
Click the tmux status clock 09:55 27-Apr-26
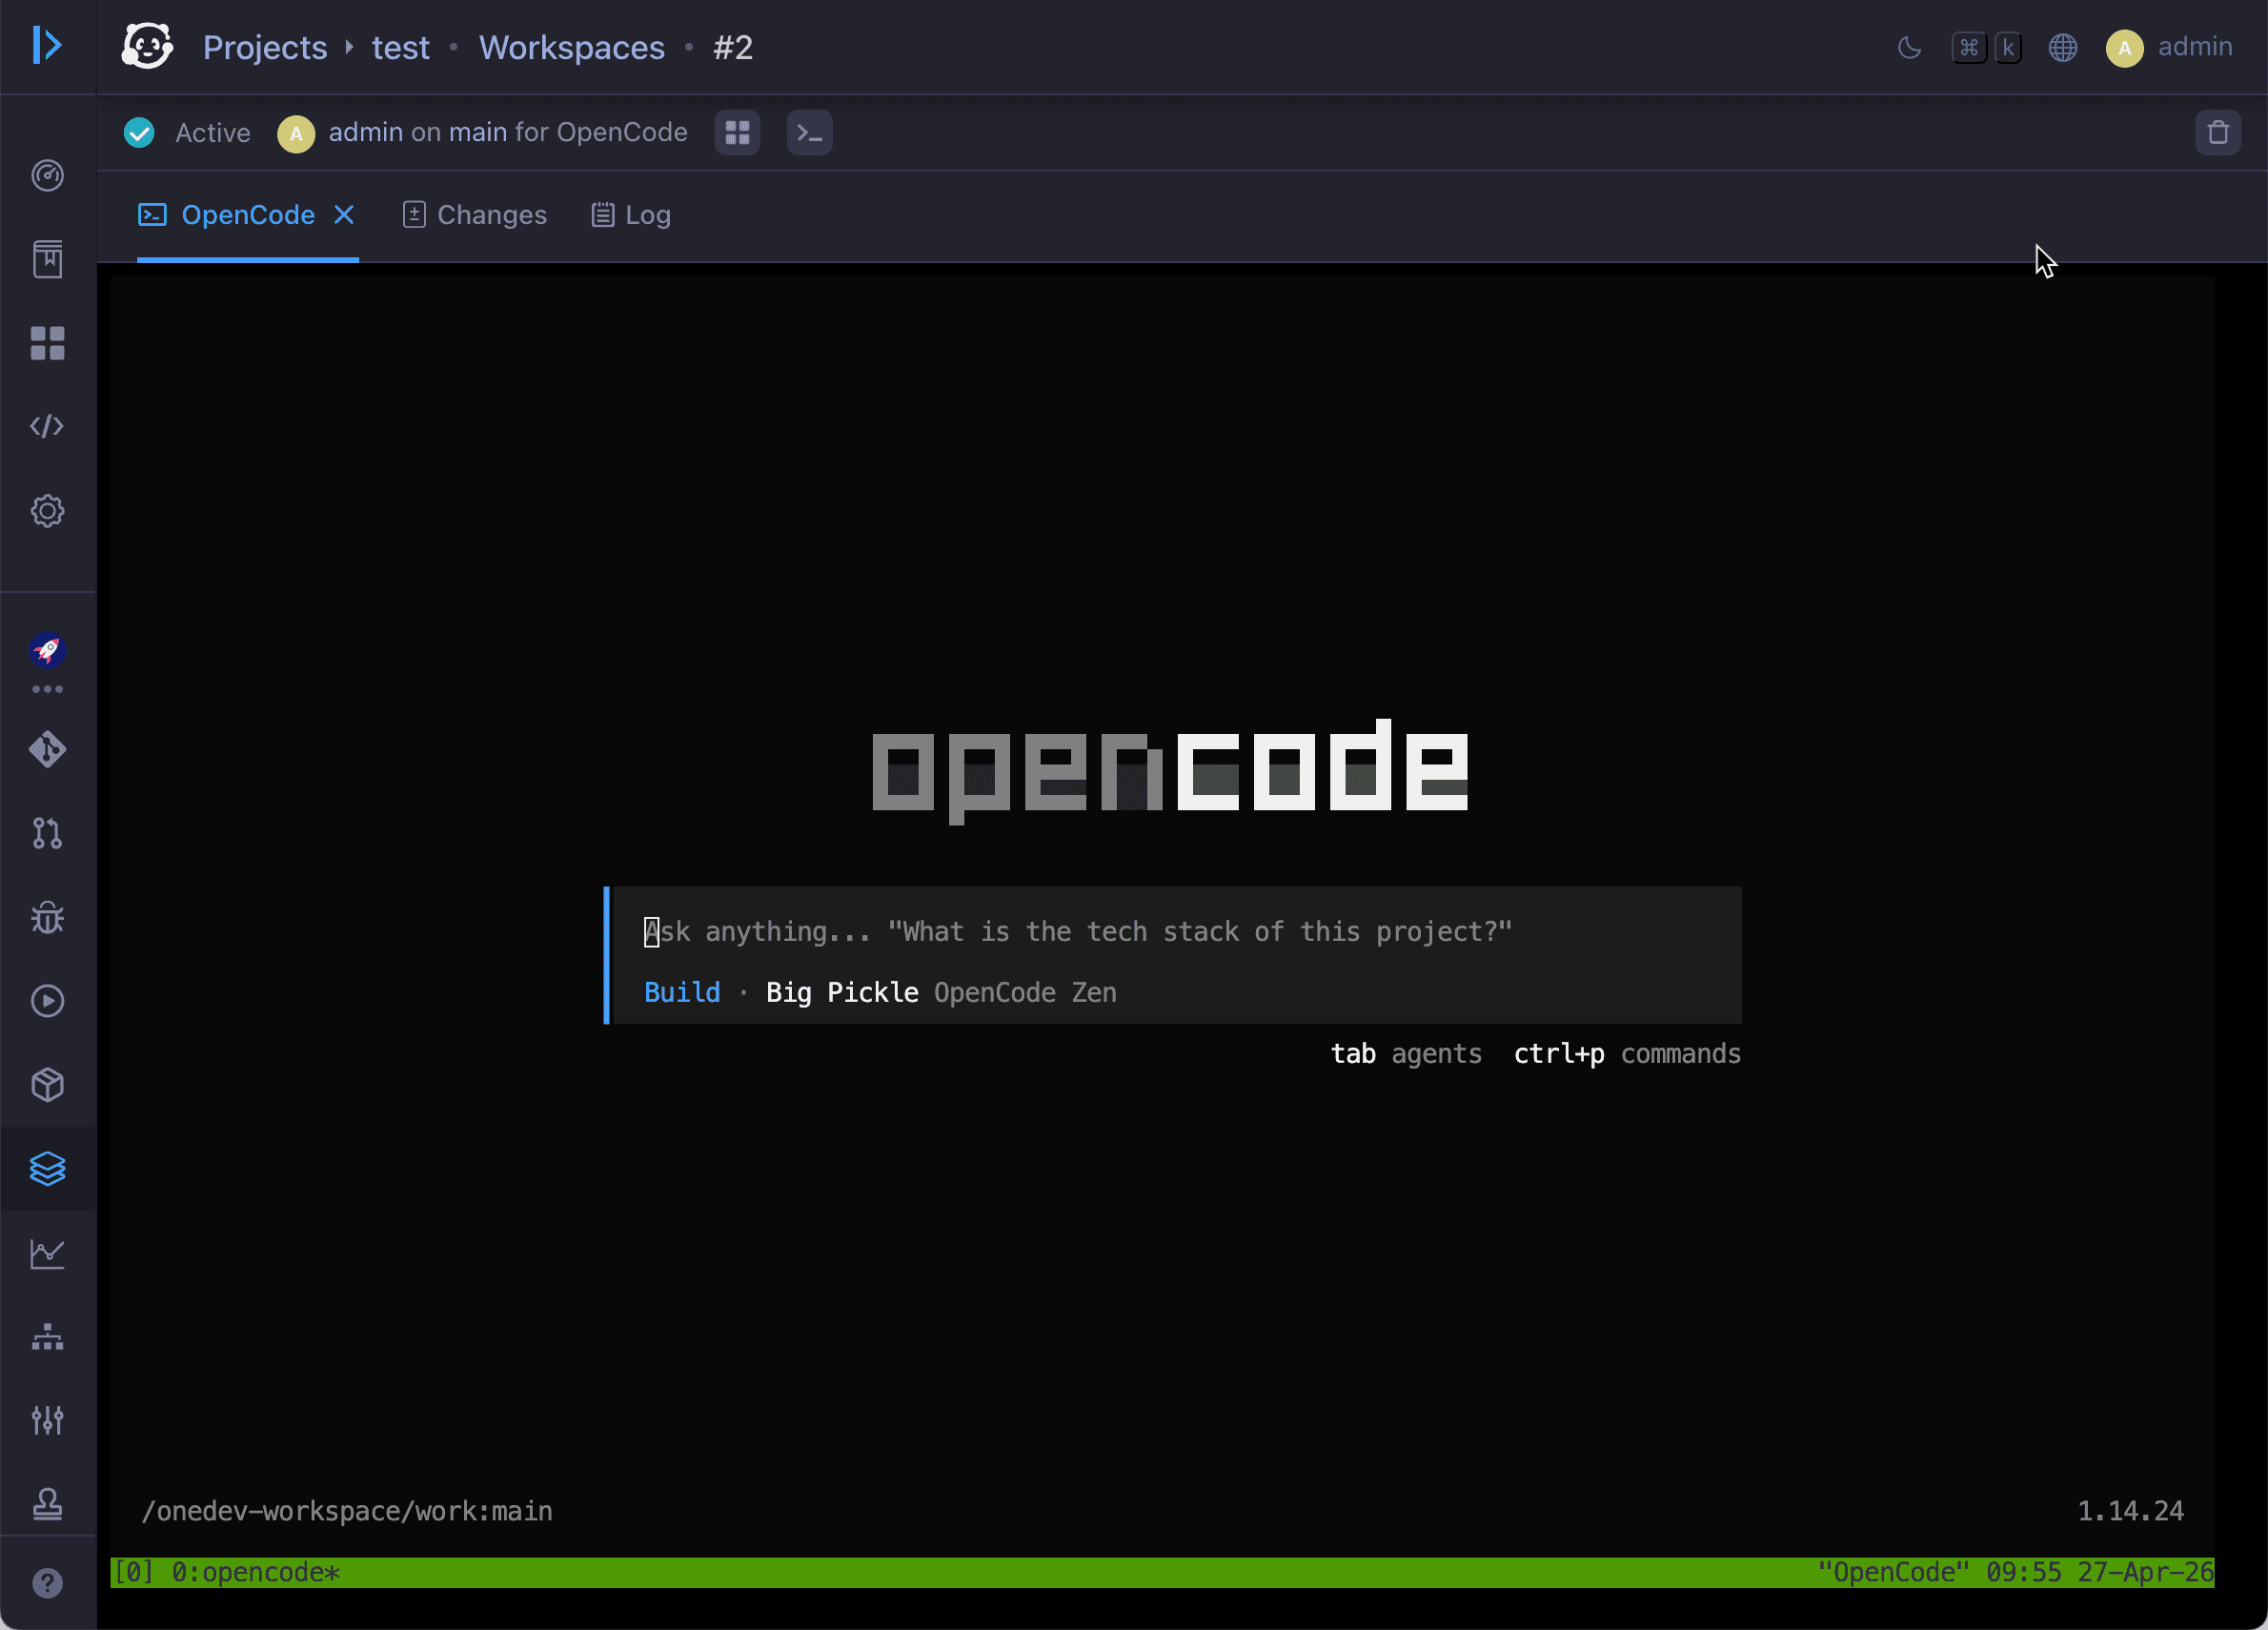click(x=2099, y=1572)
